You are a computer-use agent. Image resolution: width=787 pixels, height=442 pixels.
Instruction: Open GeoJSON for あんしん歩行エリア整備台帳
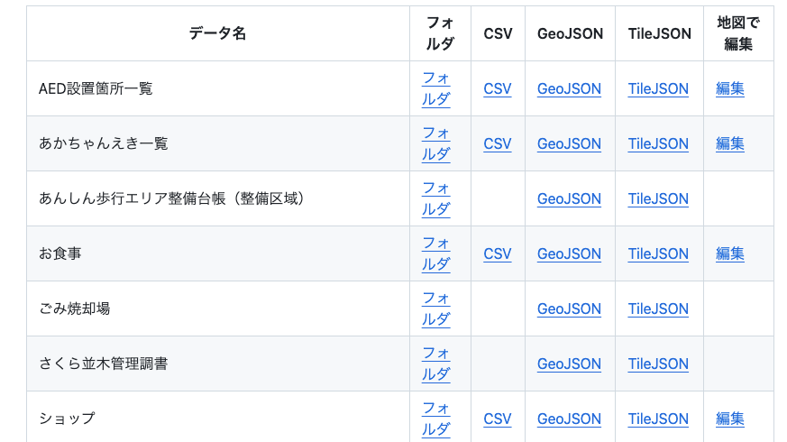pos(569,199)
